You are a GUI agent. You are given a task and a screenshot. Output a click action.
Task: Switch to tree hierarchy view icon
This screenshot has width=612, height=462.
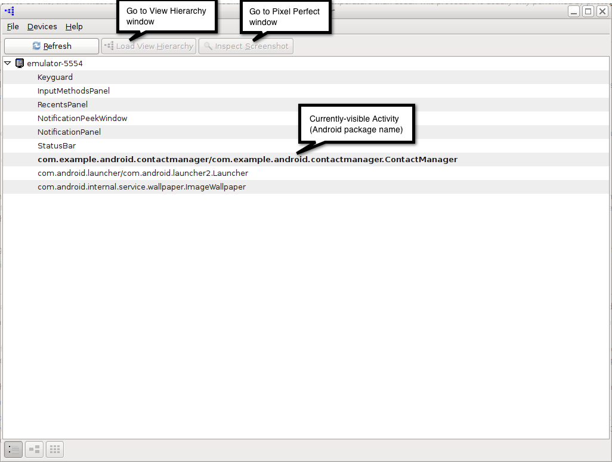tap(34, 449)
